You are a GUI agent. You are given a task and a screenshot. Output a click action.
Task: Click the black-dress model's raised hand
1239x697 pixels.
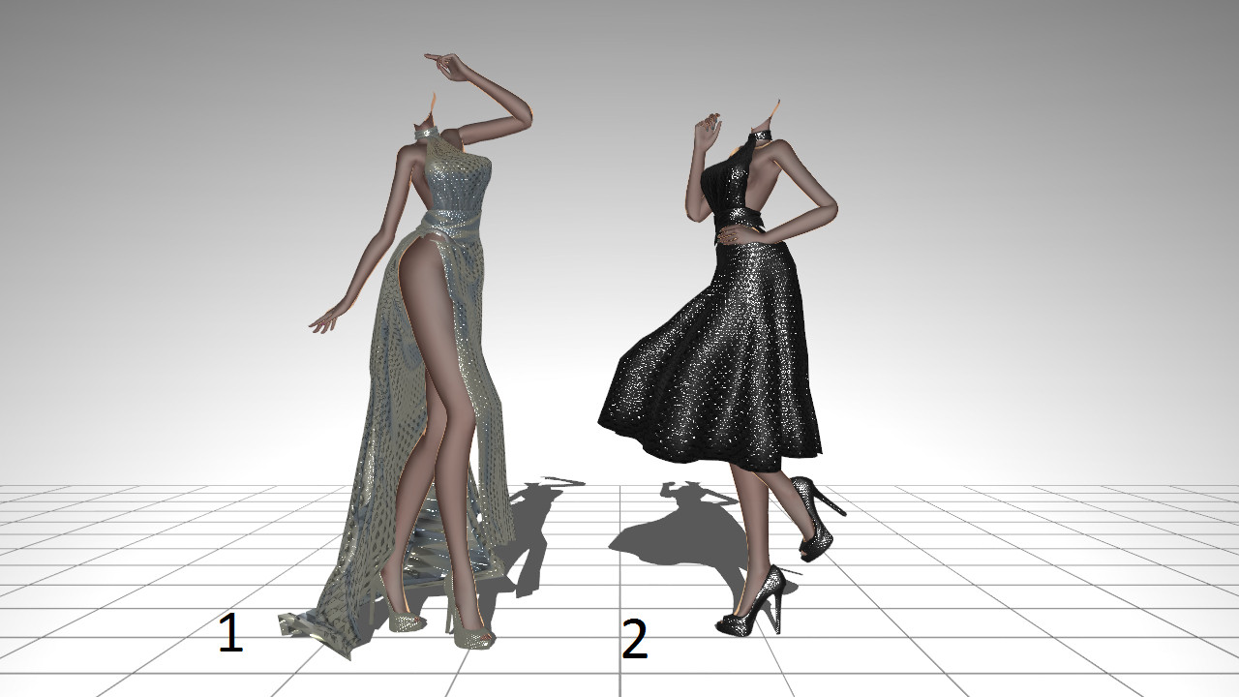point(709,131)
